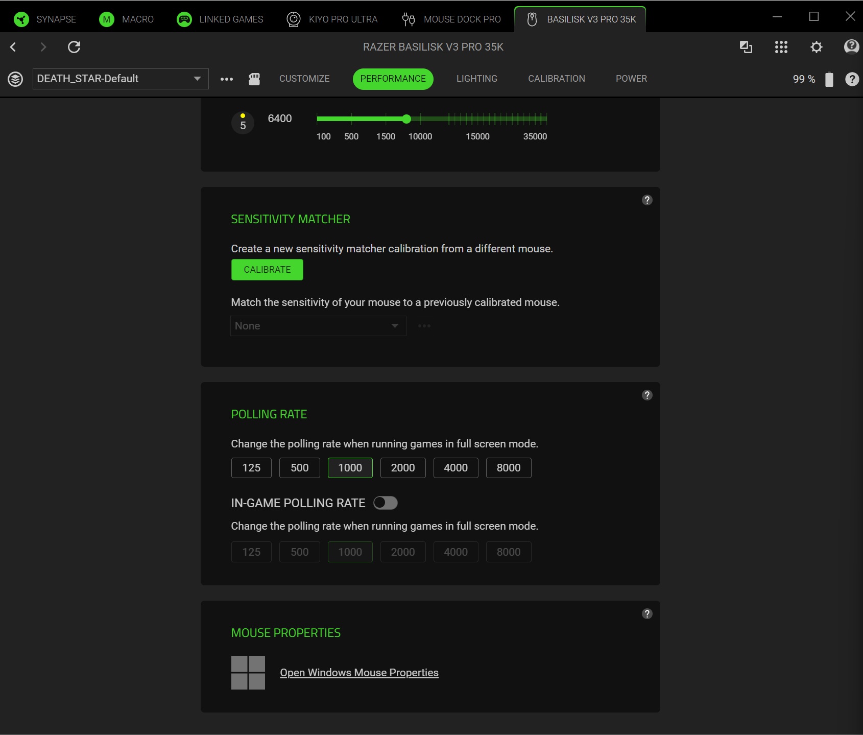Open the Synapse home tab
This screenshot has width=863, height=735.
[x=45, y=19]
